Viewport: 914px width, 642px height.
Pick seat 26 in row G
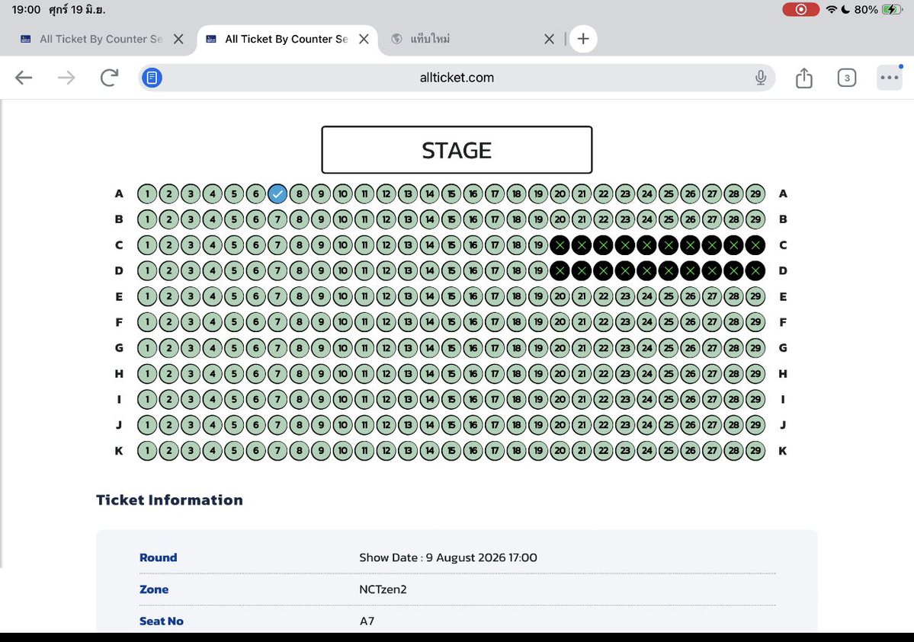[690, 348]
